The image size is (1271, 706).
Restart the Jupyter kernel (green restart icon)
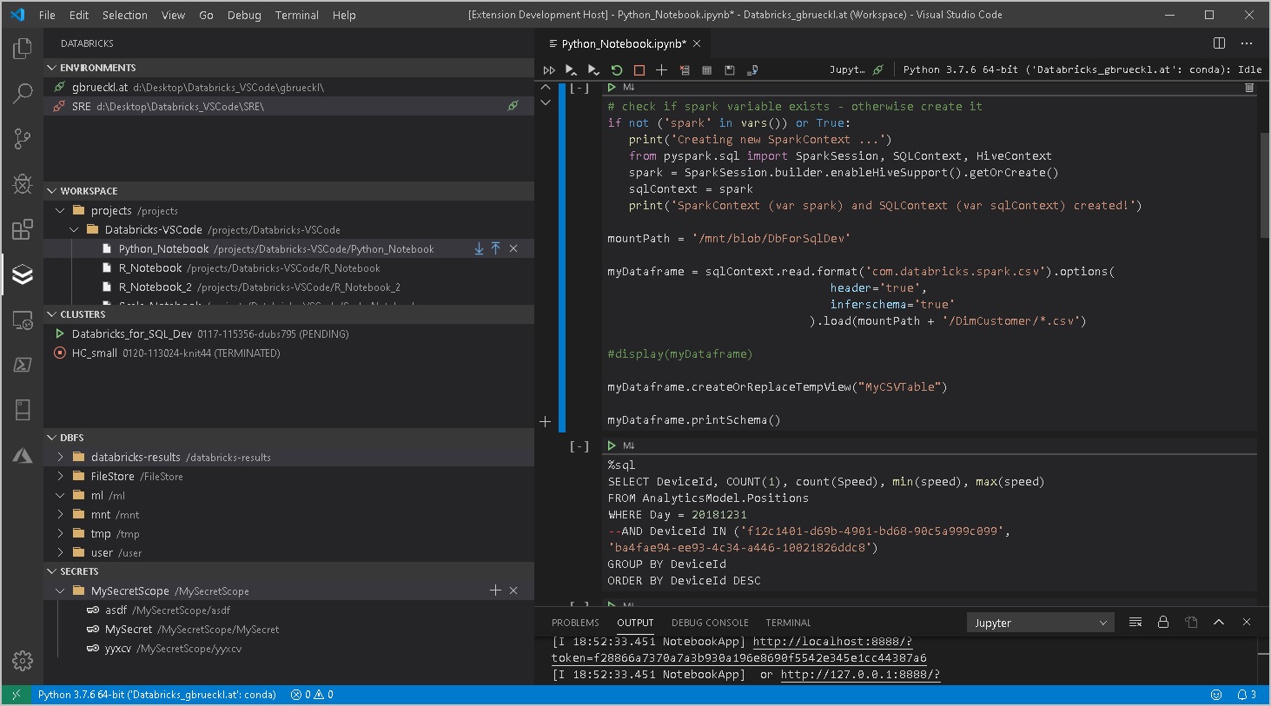617,70
